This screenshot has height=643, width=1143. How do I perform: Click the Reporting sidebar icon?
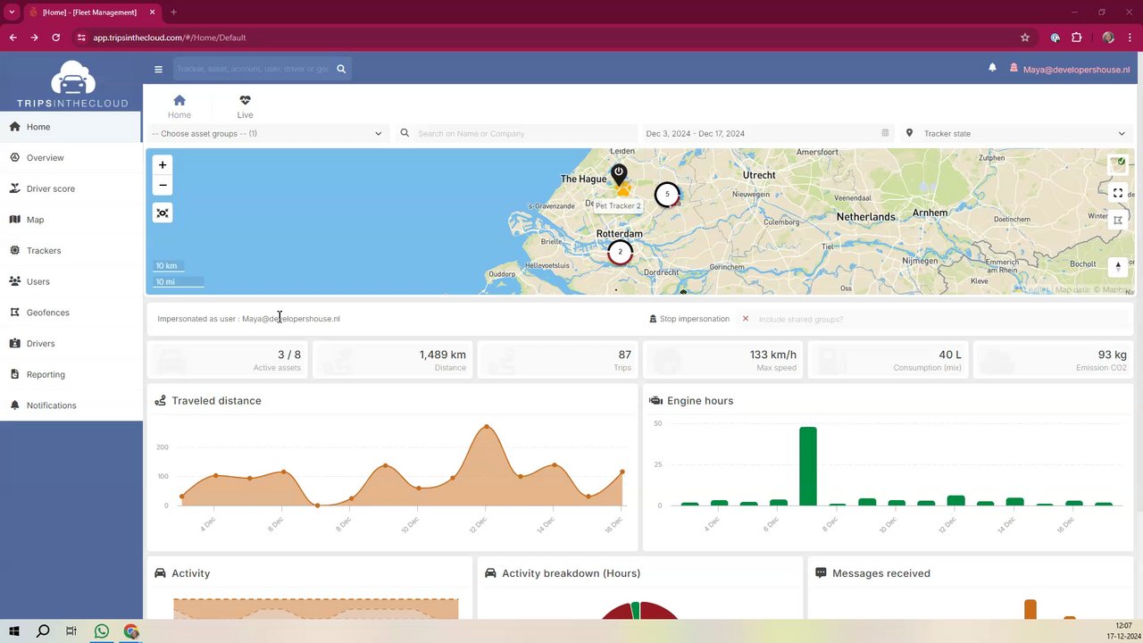click(15, 374)
